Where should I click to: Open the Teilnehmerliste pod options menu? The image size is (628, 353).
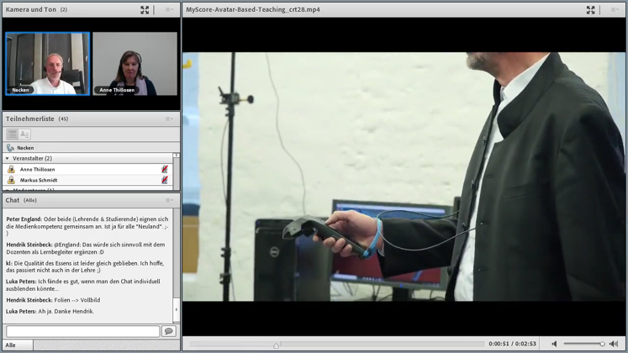(x=169, y=119)
